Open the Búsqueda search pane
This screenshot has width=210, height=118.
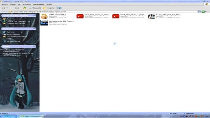(35, 8)
